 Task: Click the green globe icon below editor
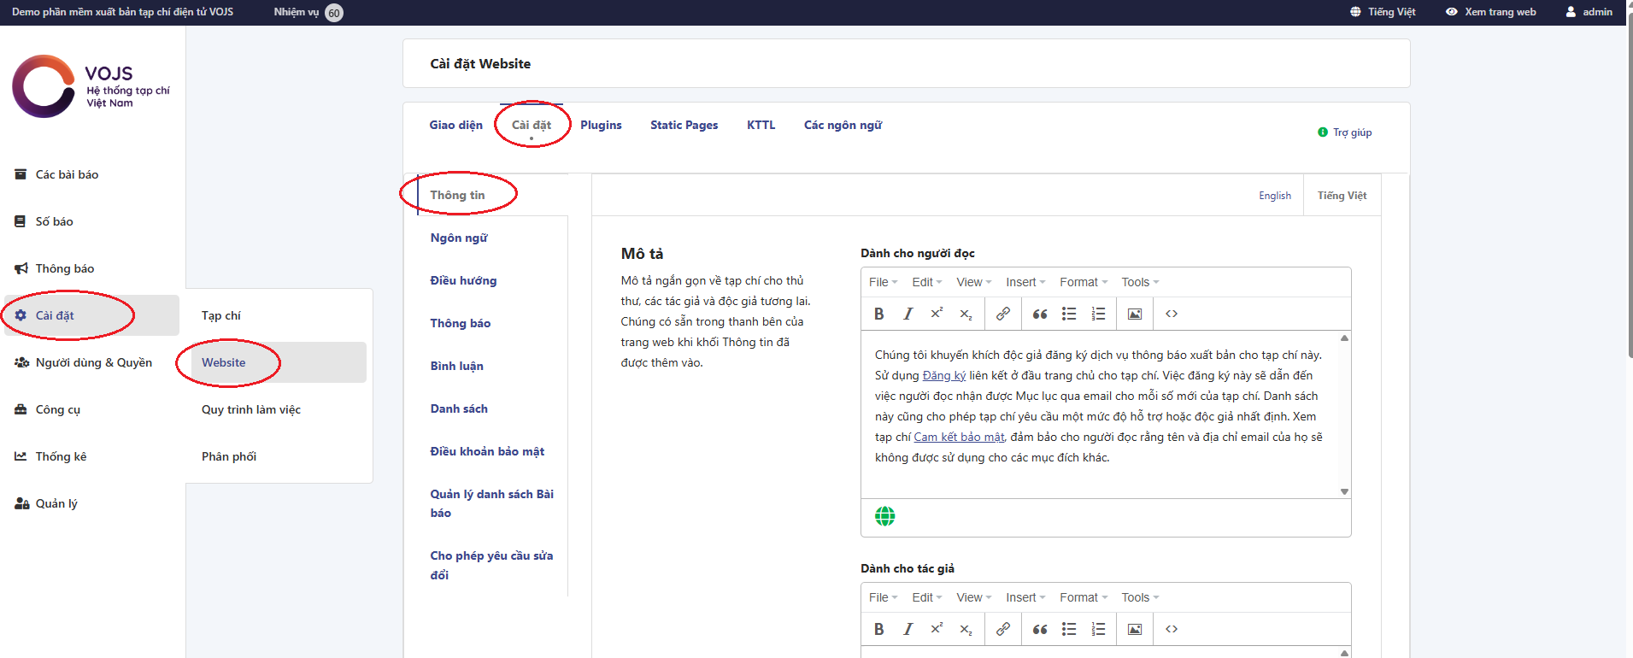pos(885,516)
